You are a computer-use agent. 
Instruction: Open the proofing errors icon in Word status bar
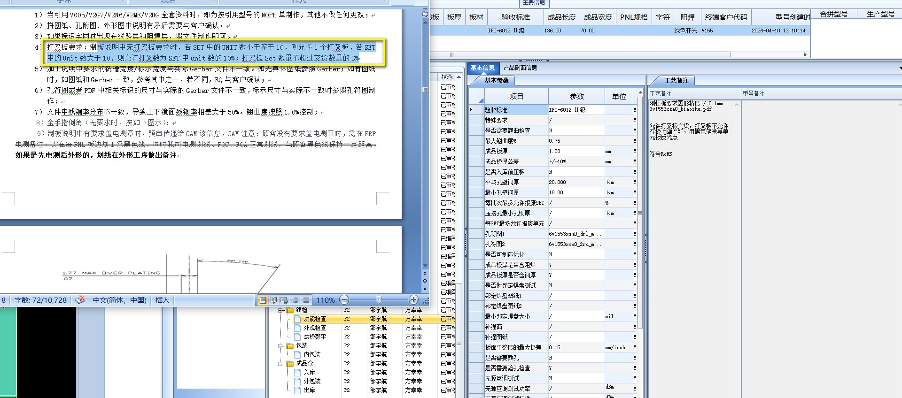(80, 300)
